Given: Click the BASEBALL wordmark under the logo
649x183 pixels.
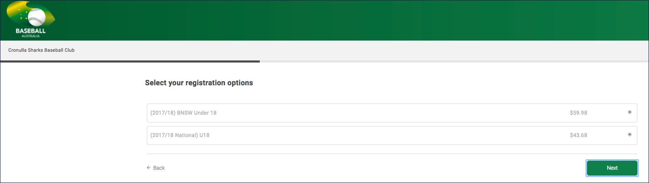Looking at the screenshot, I should click(31, 31).
